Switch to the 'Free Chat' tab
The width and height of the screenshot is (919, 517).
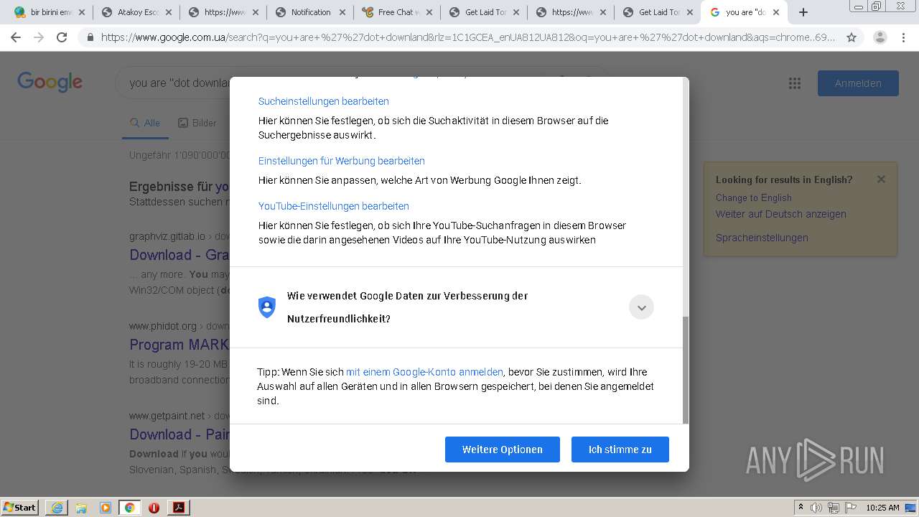point(398,12)
